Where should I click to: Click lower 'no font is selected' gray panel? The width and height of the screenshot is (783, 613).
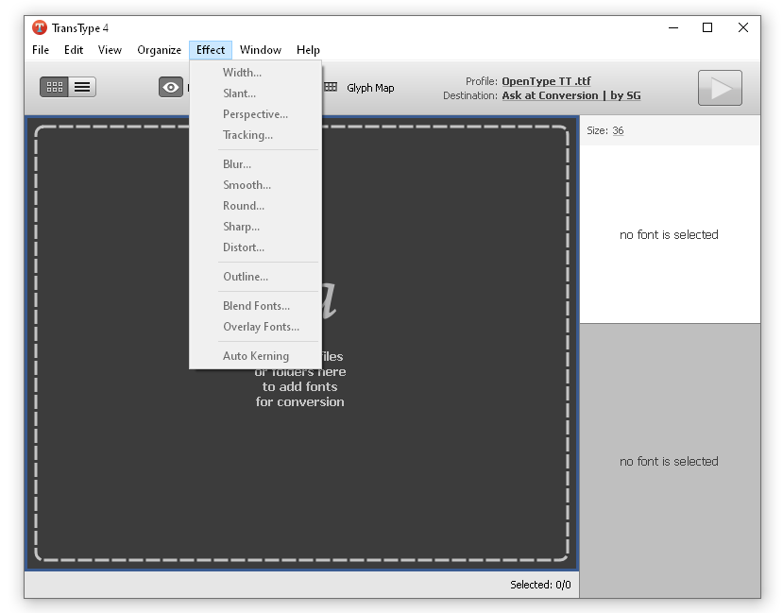coord(670,461)
